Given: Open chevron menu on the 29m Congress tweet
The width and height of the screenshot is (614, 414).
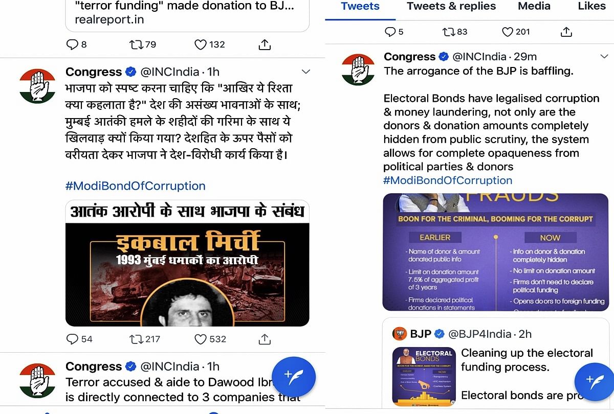Looking at the screenshot, I should 604,56.
